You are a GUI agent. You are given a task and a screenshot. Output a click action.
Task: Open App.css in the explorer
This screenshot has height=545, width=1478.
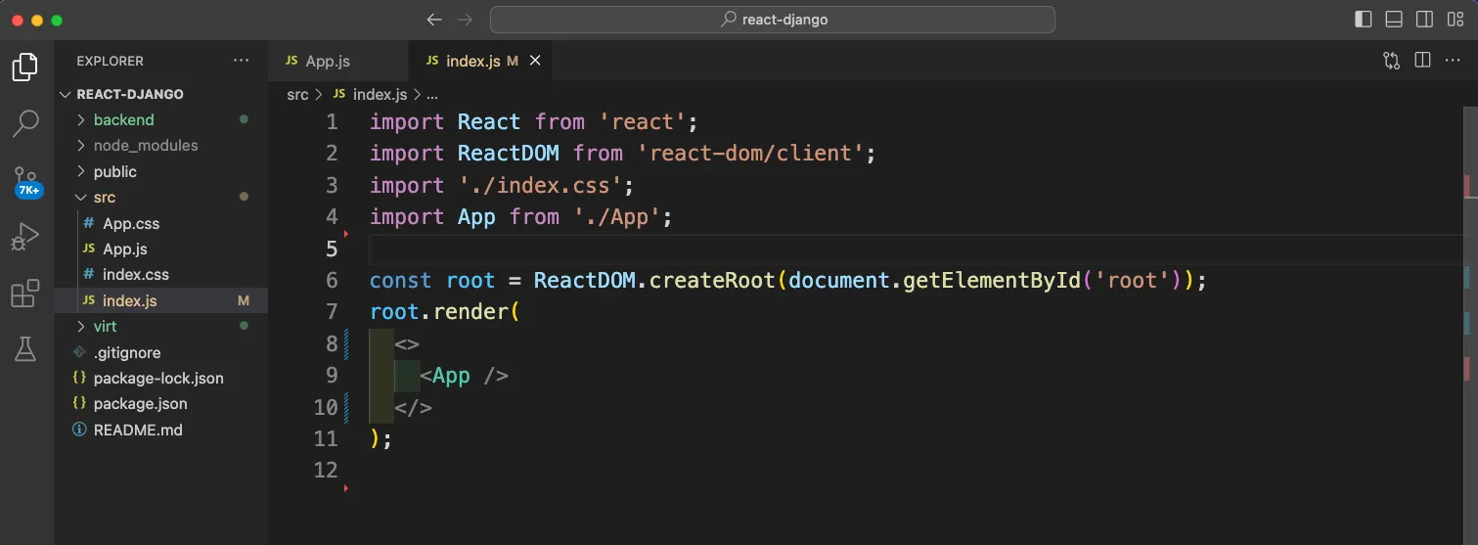tap(161, 223)
